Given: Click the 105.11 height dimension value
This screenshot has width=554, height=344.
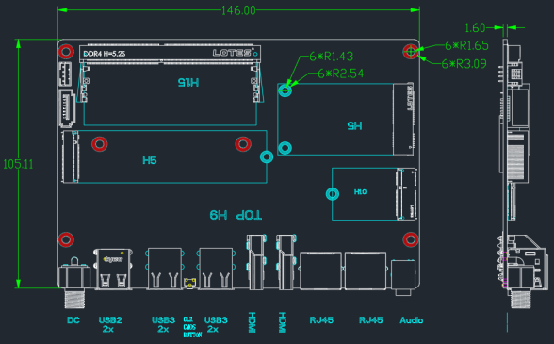Looking at the screenshot, I should tap(18, 164).
